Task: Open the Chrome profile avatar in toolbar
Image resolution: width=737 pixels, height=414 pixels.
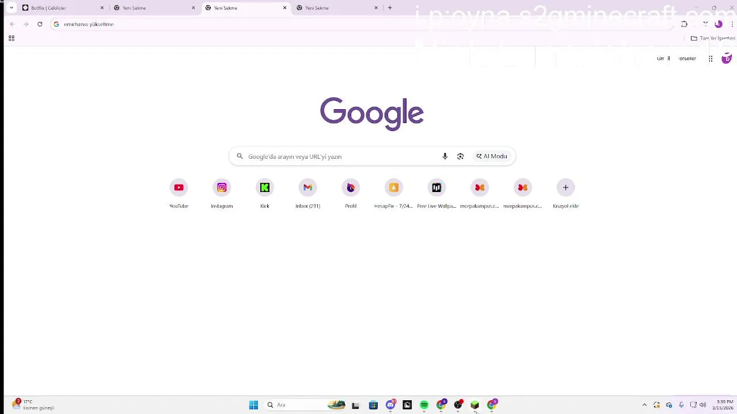Action: coord(719,24)
